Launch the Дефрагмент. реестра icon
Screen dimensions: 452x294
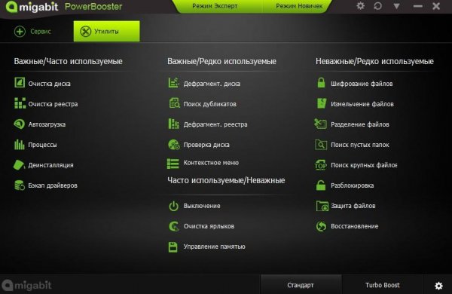click(173, 124)
